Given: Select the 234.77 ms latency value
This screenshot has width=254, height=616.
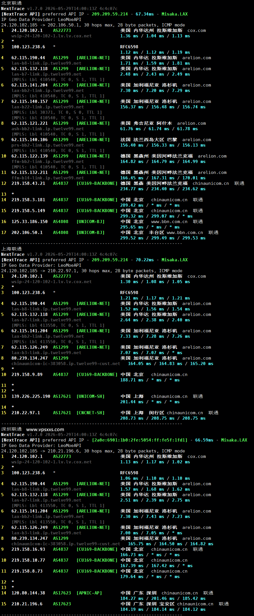Looking at the screenshot, I should pyautogui.click(x=132, y=189).
